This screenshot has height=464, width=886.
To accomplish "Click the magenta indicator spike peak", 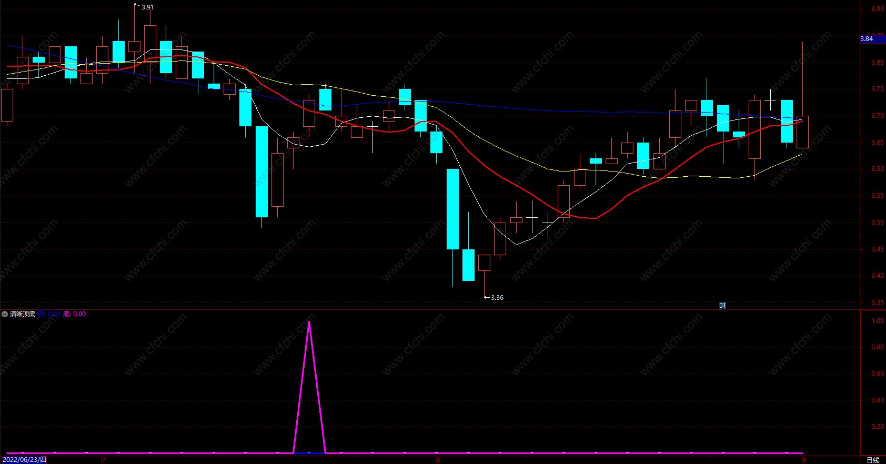I will (x=309, y=321).
